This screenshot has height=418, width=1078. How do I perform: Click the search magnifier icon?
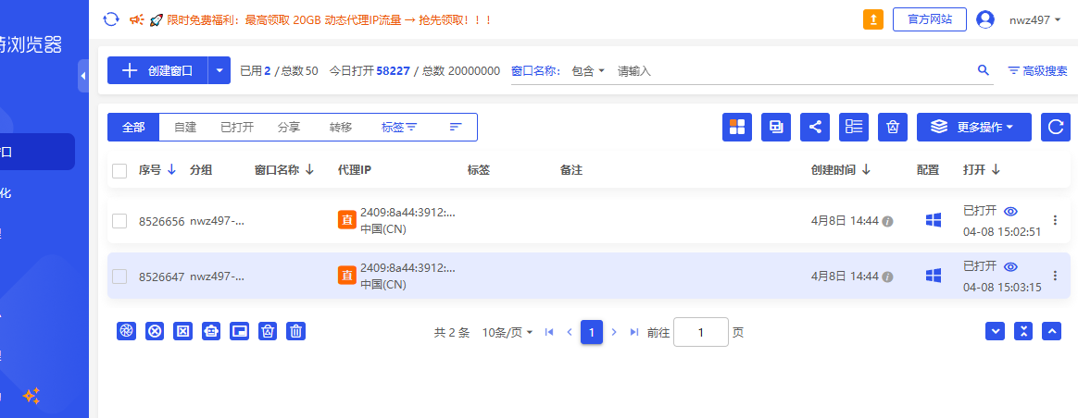click(984, 70)
